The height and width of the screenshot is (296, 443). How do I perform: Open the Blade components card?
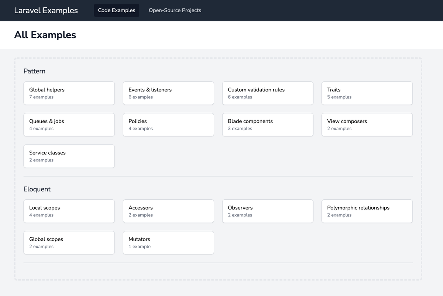268,125
